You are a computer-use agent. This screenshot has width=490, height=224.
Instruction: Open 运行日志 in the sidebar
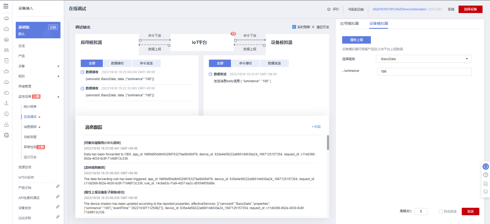(x=30, y=157)
